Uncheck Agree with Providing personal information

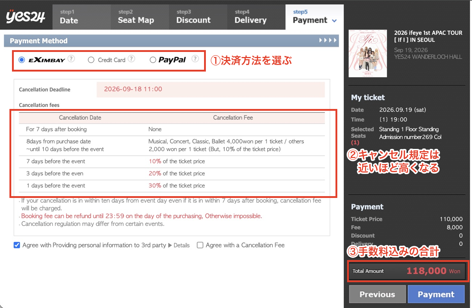[x=17, y=245]
